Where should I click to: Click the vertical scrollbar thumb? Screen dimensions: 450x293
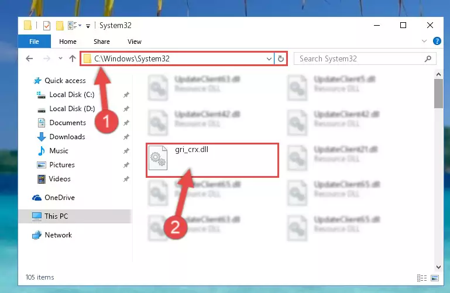[438, 94]
